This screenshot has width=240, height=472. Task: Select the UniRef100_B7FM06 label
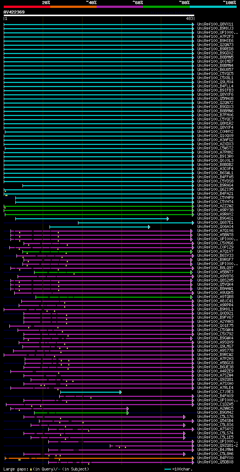coord(215,115)
